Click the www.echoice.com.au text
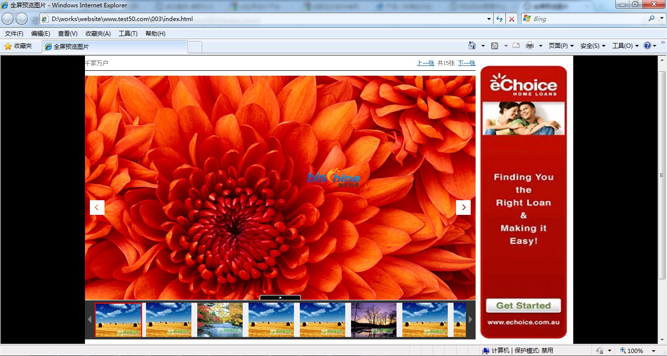Image resolution: width=667 pixels, height=356 pixels. click(523, 322)
